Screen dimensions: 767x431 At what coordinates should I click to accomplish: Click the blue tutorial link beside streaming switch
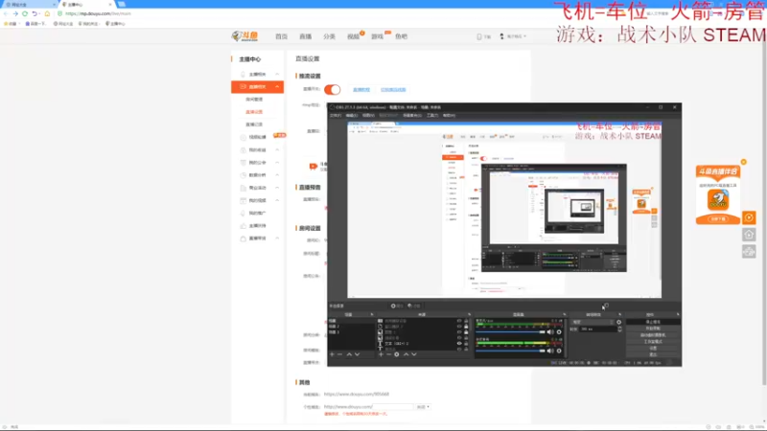(361, 89)
